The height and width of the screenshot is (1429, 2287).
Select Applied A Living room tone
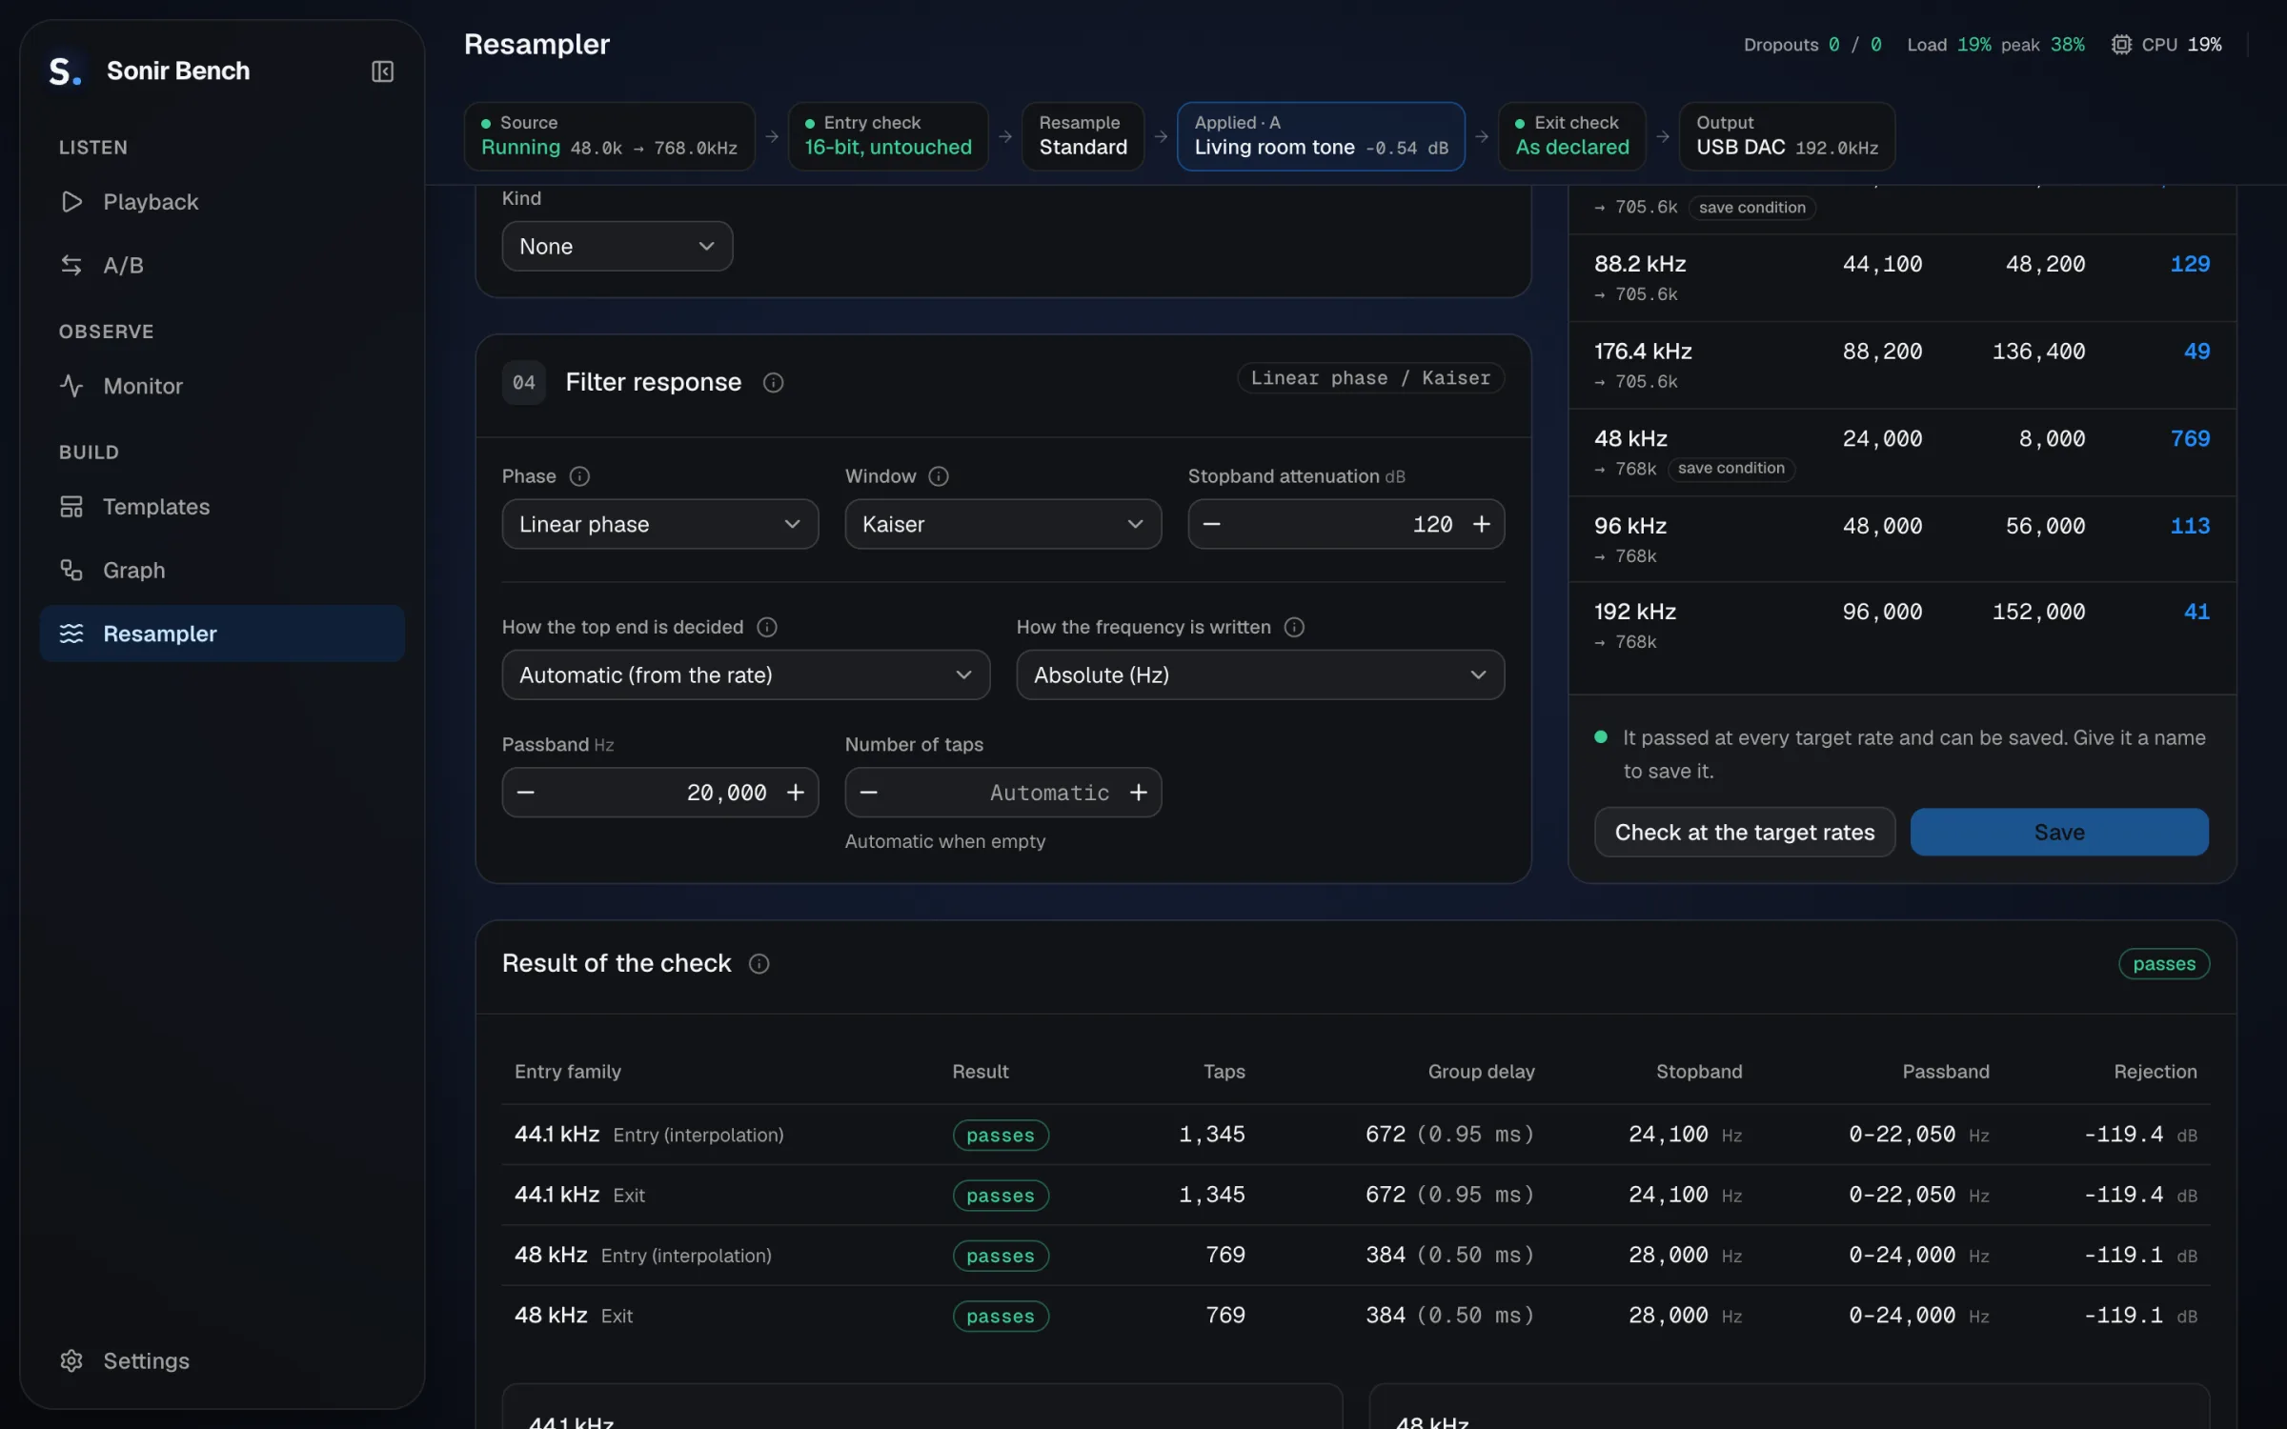(1321, 136)
